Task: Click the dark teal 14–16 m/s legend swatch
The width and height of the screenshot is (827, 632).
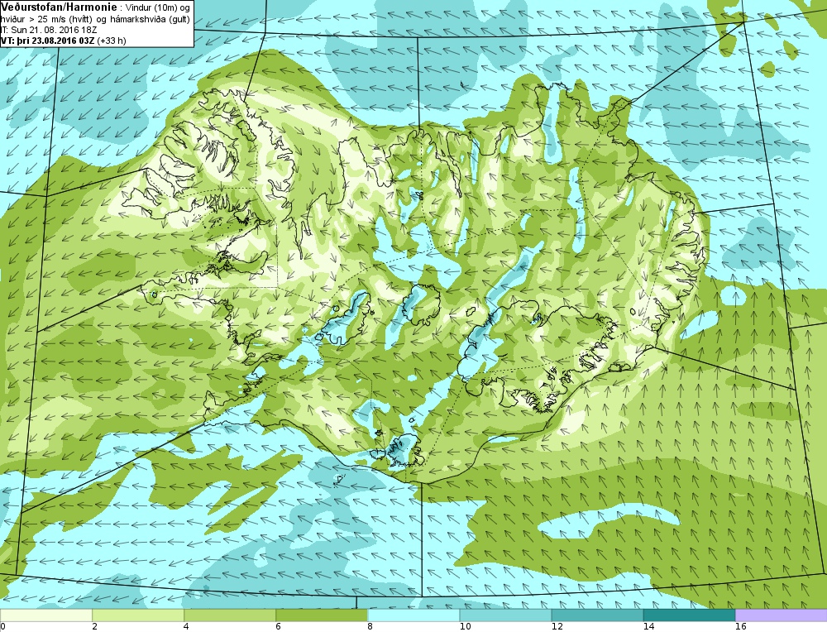Action: point(689,615)
